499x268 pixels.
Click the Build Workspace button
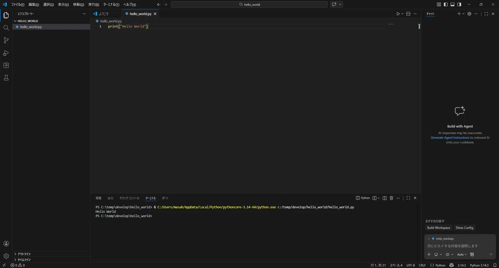tap(439, 228)
